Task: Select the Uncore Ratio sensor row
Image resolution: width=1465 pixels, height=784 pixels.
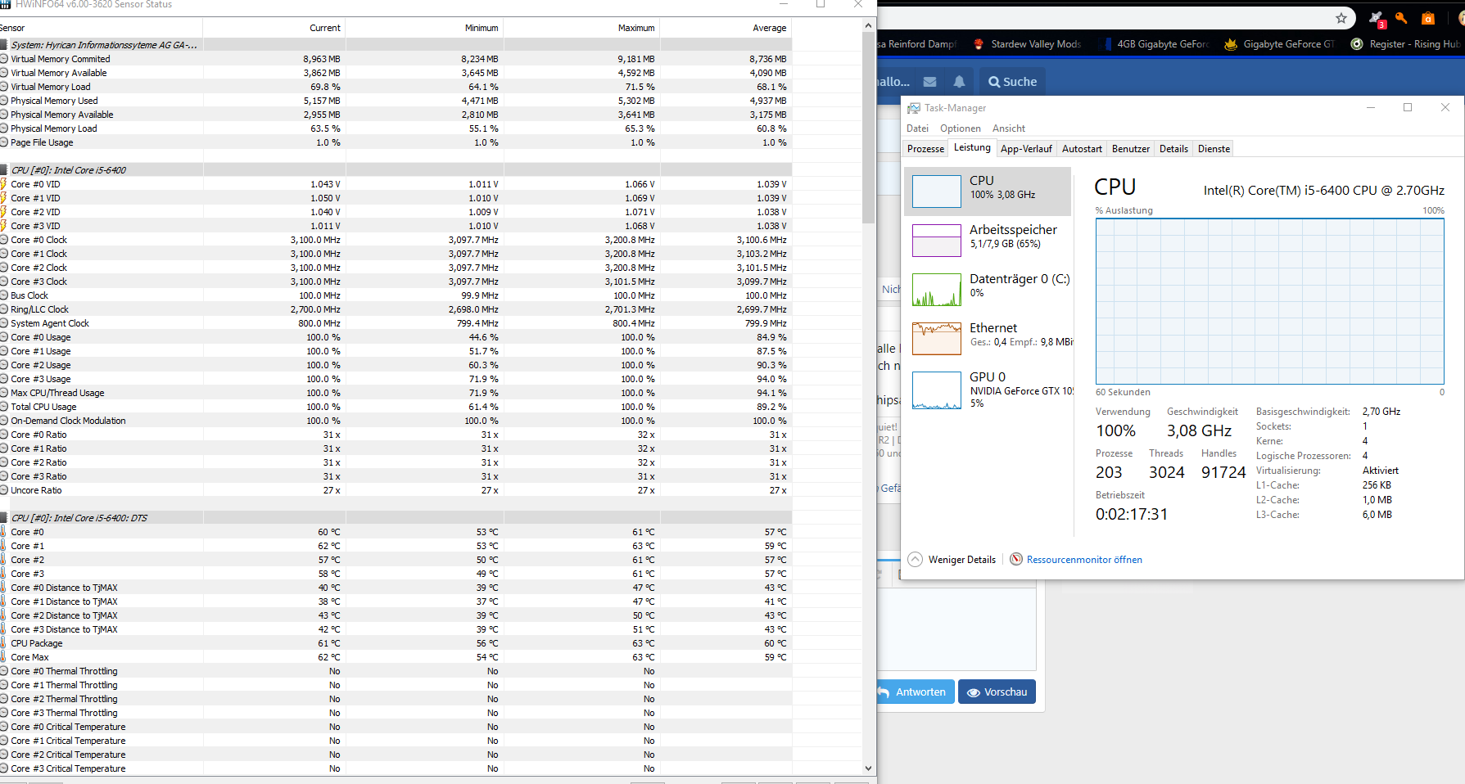Action: [396, 490]
